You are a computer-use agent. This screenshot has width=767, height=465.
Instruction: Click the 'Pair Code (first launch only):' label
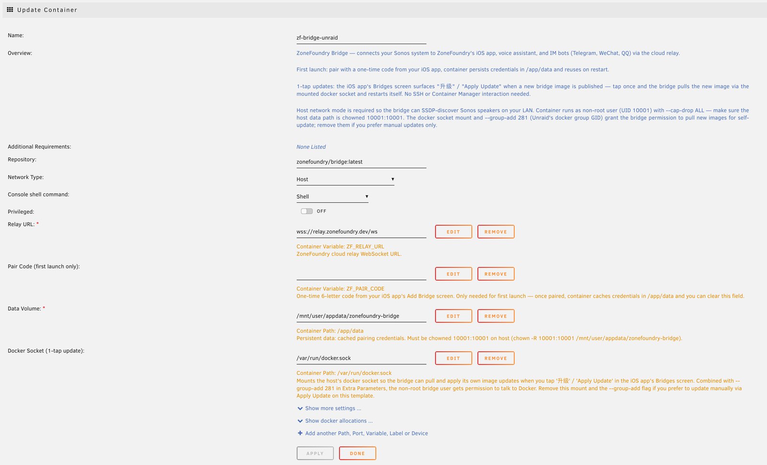[x=44, y=267]
